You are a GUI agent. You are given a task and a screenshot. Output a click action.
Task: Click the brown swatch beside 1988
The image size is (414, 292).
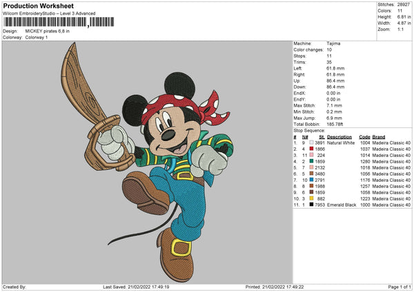point(312,186)
